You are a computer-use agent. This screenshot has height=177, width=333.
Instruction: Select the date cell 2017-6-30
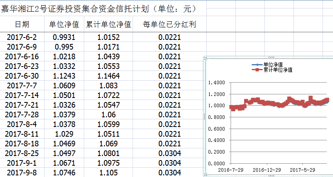click(x=22, y=76)
